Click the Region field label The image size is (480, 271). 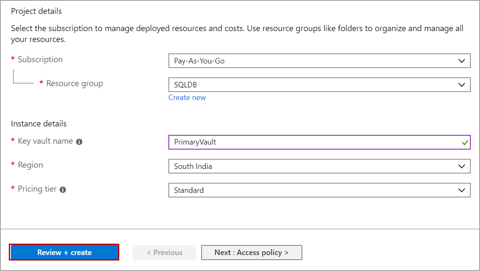pos(30,165)
